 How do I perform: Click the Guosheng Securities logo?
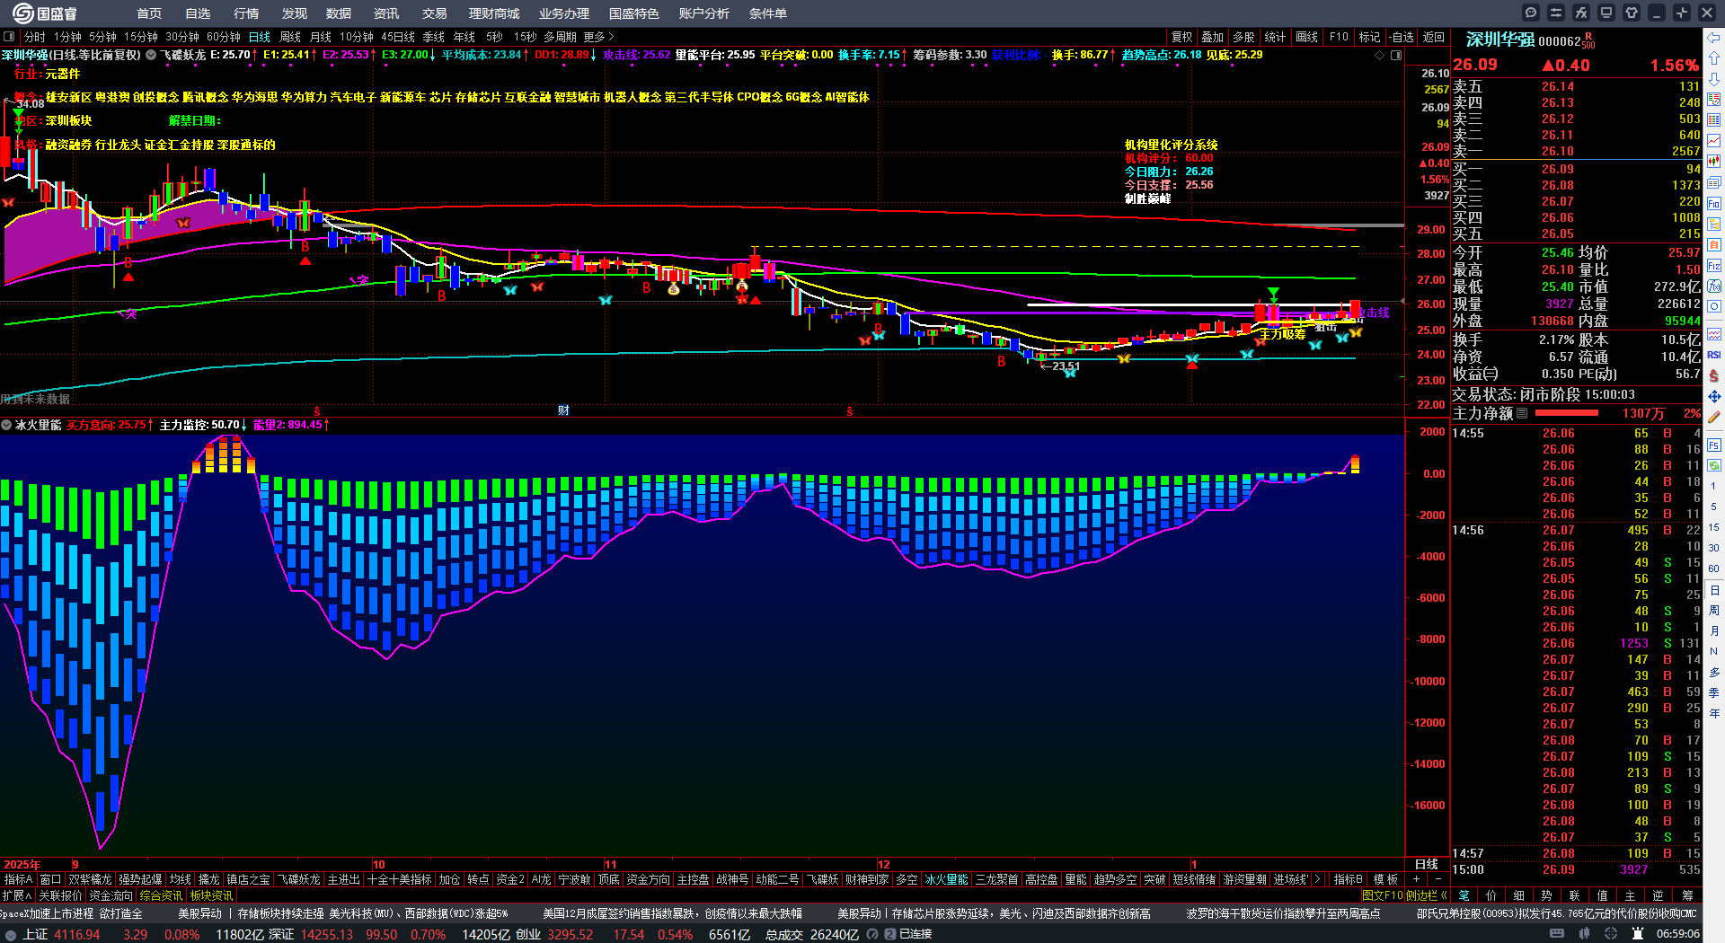coord(45,13)
